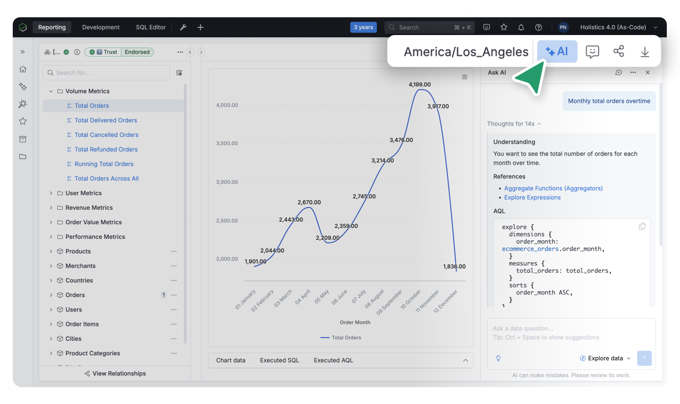
Task: Select Running Total Orders metric
Action: pyautogui.click(x=104, y=164)
